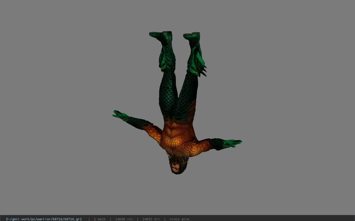Click the "24652 tri" triangle count

click(151, 219)
